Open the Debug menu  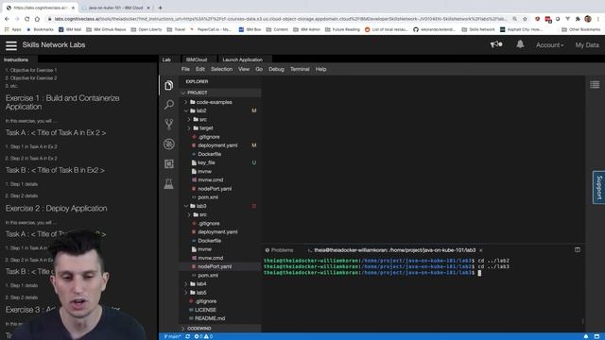(276, 69)
